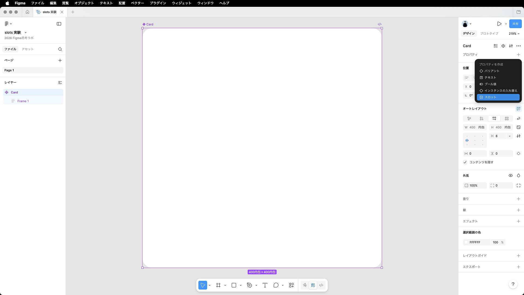Choose the Comment tool
Screen dimensions: 524x295
[276, 285]
